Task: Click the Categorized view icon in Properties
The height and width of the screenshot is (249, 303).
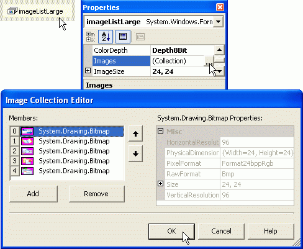Action: pos(90,37)
